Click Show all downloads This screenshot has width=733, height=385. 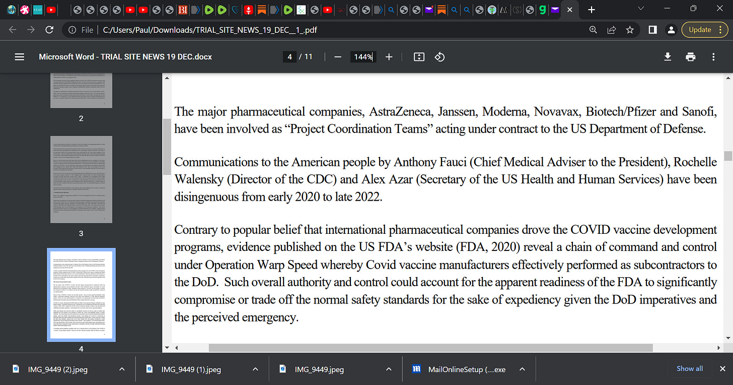pos(690,369)
